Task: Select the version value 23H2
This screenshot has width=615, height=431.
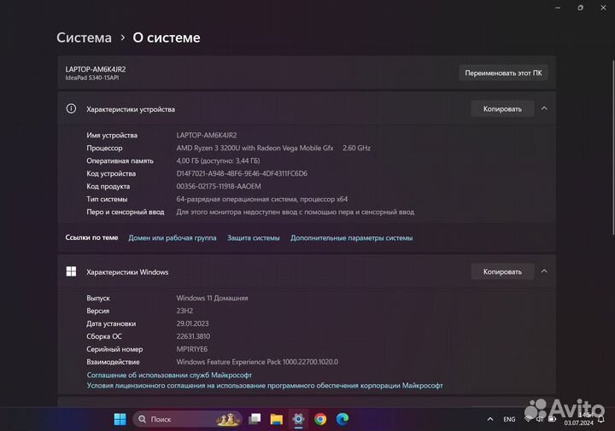Action: click(184, 311)
